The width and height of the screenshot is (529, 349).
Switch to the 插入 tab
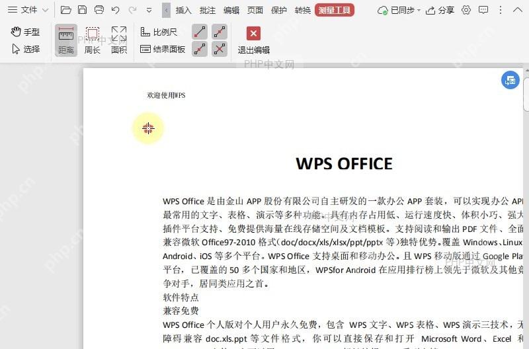click(184, 11)
